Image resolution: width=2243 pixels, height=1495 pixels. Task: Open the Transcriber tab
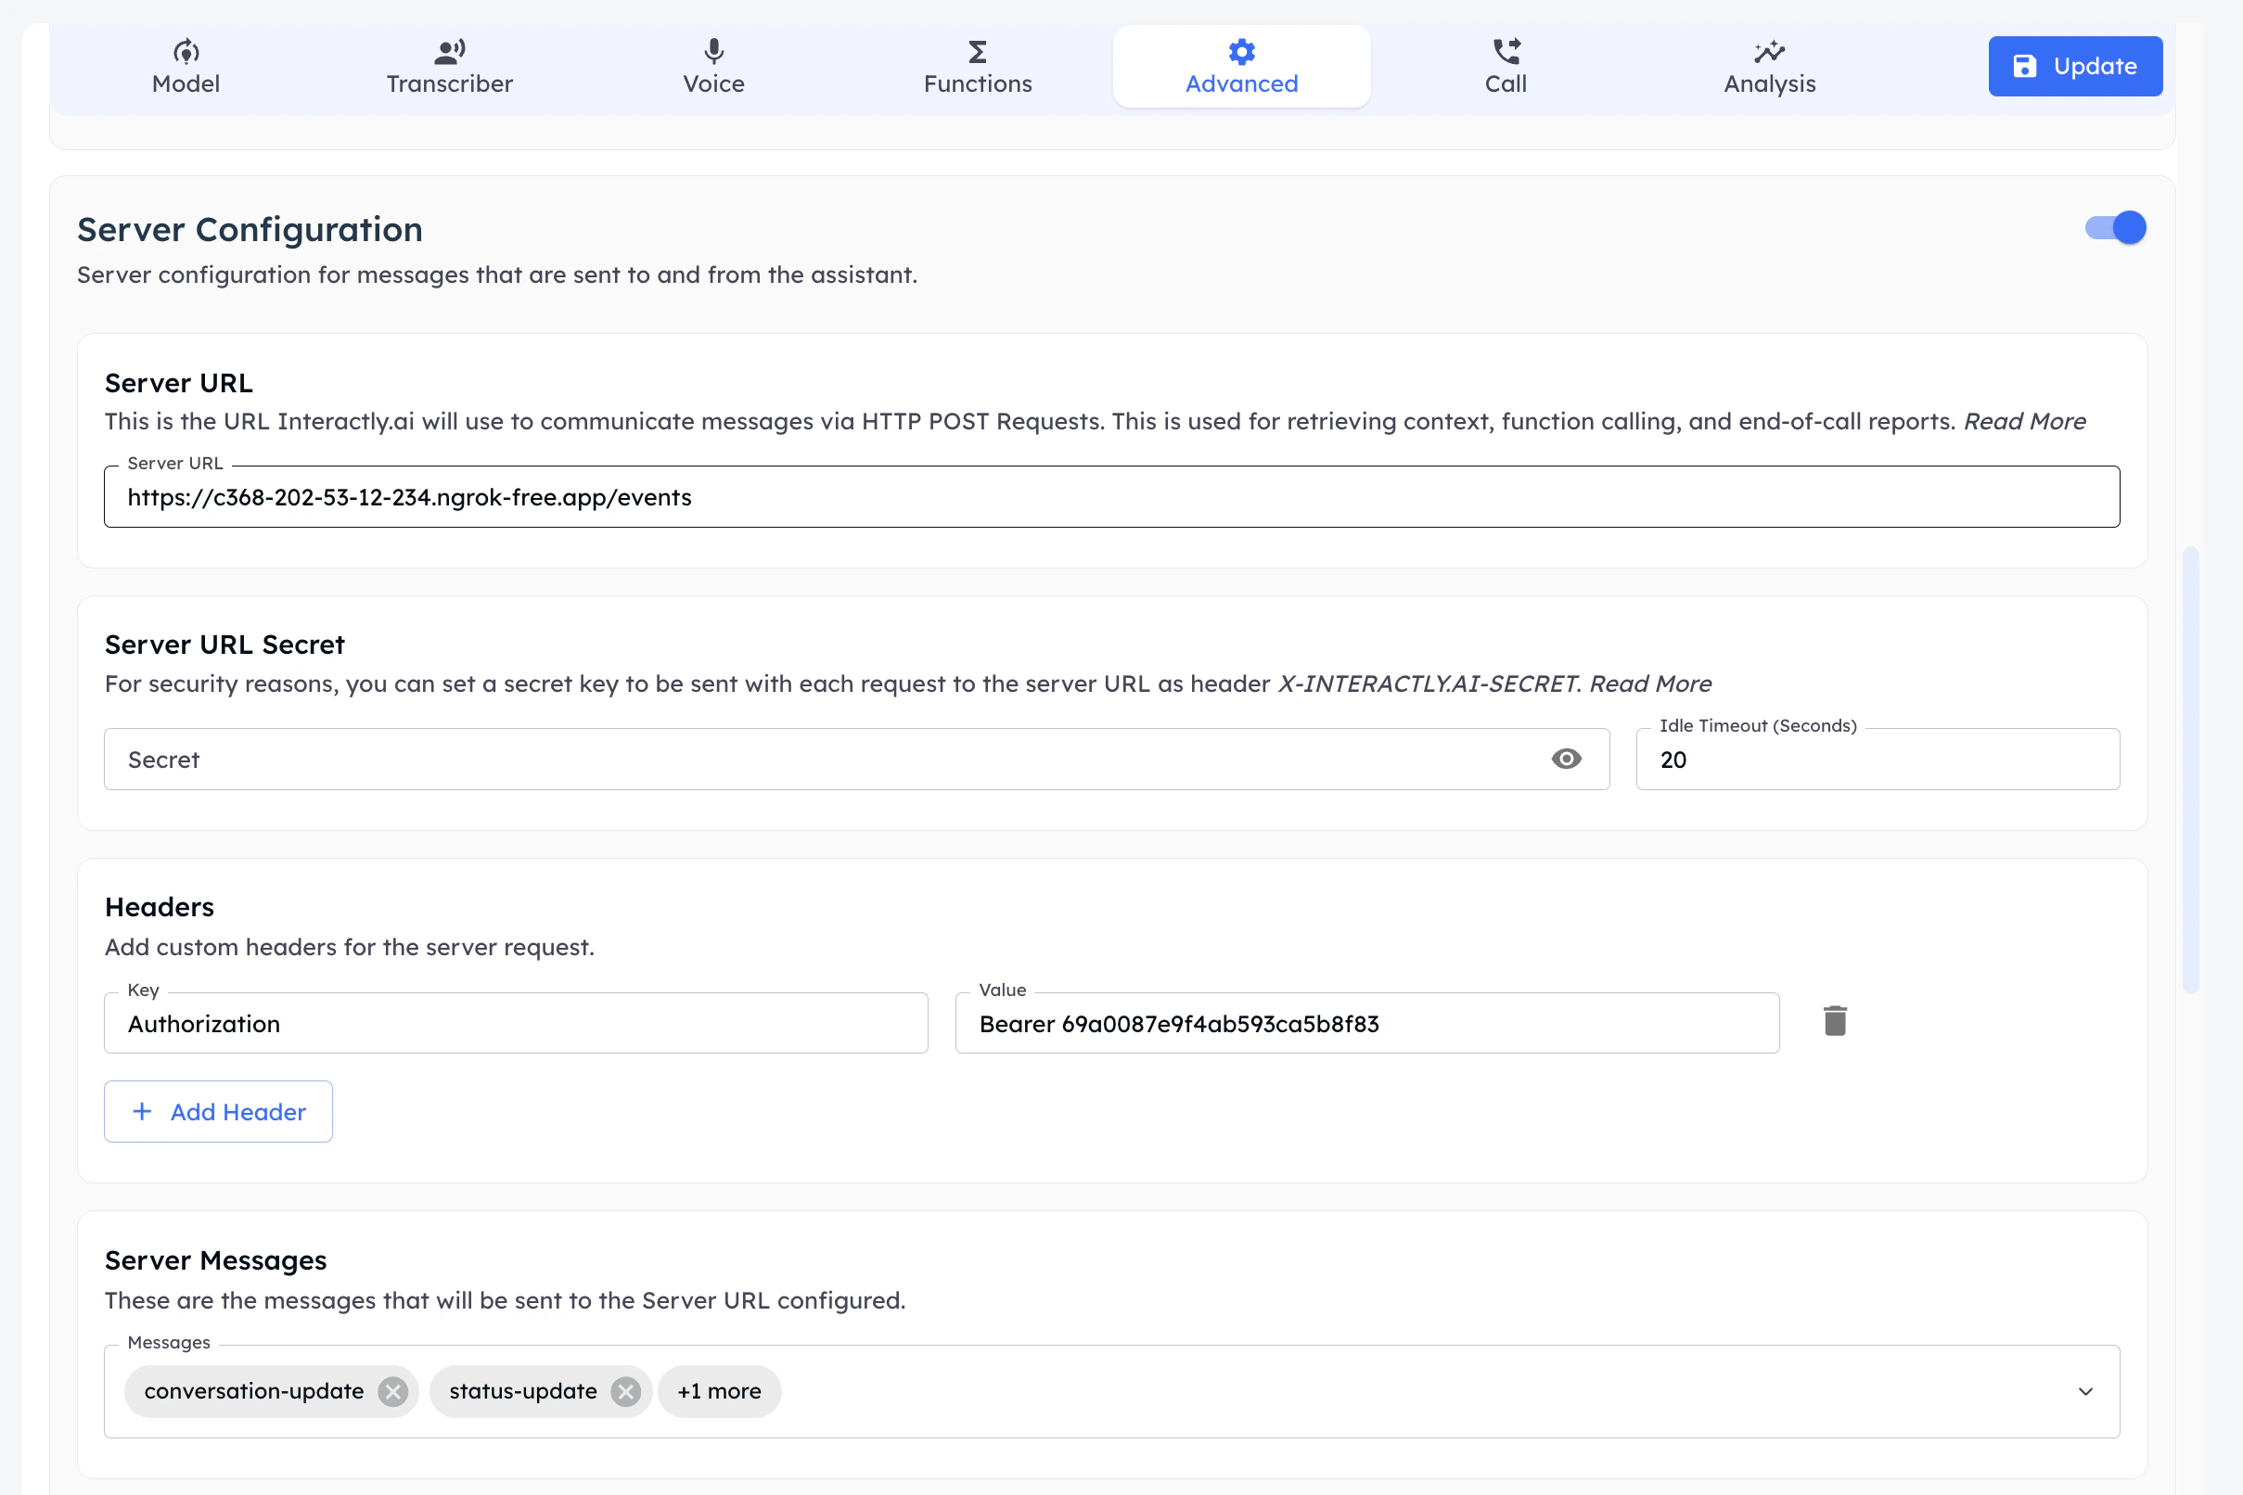[x=449, y=67]
